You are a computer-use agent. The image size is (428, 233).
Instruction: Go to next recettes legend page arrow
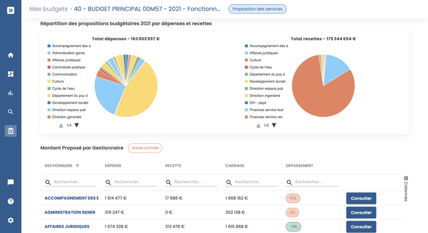(x=274, y=125)
